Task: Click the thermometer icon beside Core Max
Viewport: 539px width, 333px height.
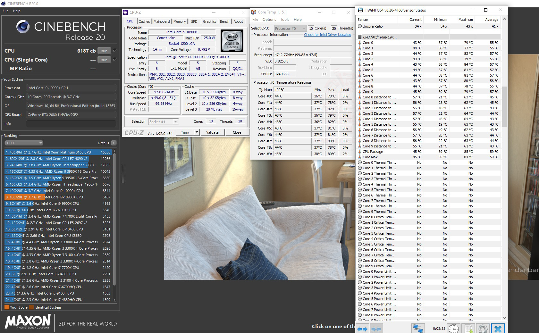Action: pos(360,157)
